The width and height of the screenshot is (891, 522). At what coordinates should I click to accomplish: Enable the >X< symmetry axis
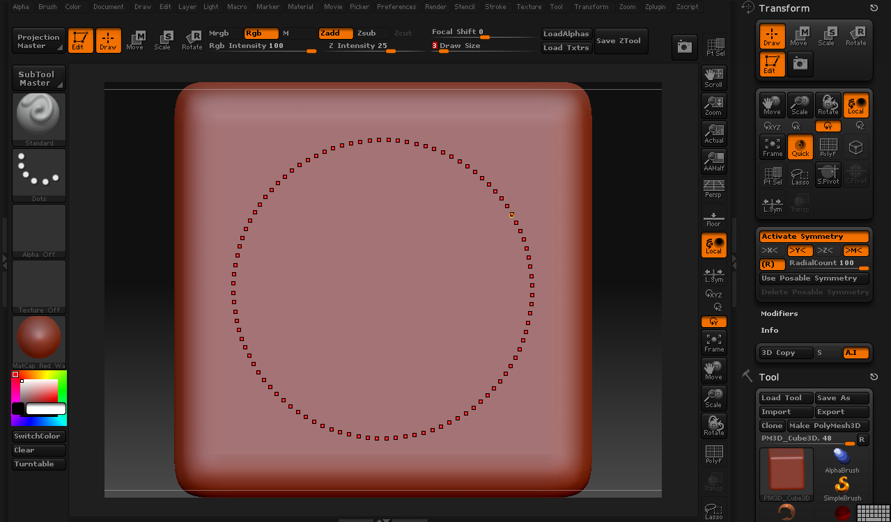point(770,251)
